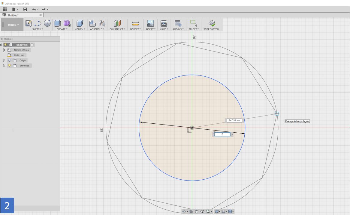
Task: Close the Untitled* document tab
Action: [x=41, y=15]
